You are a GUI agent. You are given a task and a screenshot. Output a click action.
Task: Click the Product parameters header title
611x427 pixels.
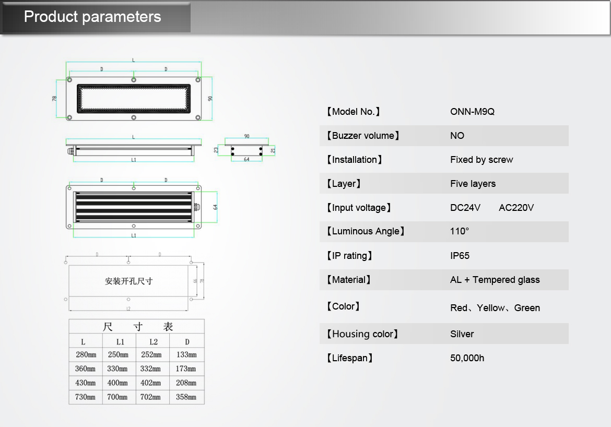tap(92, 17)
